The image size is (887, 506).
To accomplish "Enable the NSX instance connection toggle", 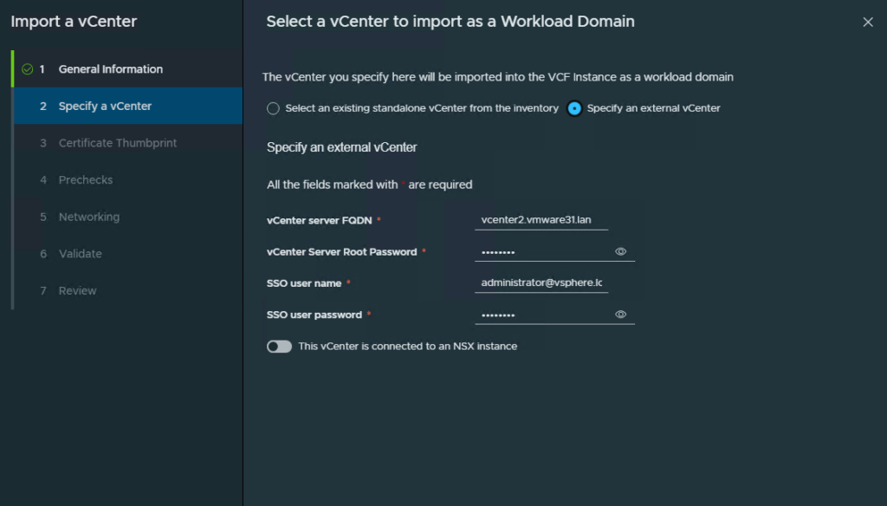I will 279,347.
